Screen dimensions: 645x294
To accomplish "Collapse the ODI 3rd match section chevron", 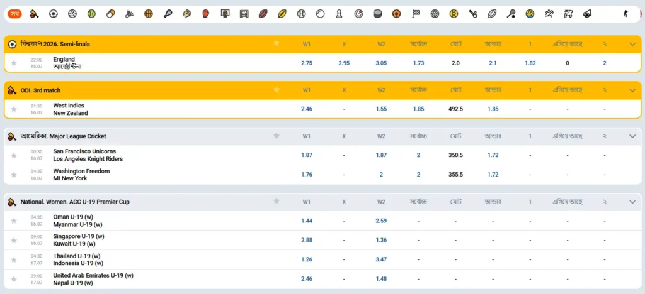I will pos(632,90).
